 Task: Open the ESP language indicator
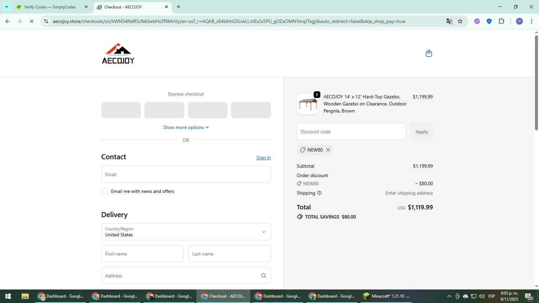(x=492, y=297)
